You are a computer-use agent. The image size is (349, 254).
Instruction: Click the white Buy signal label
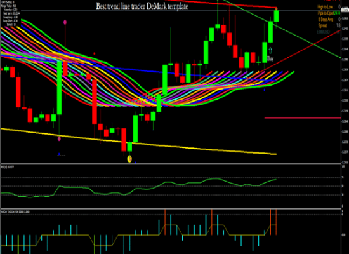click(x=270, y=58)
